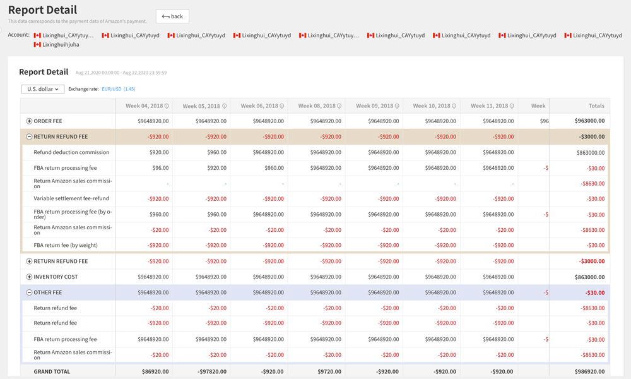Select the Refund deduction commission row label
Viewport: 631px width, 379px height.
tap(71, 152)
